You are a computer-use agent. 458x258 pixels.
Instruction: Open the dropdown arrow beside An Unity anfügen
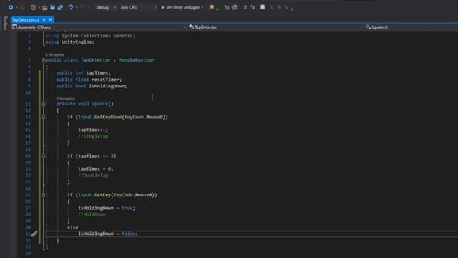pyautogui.click(x=203, y=7)
